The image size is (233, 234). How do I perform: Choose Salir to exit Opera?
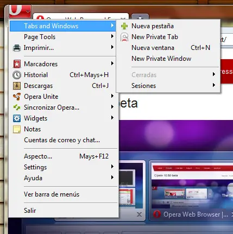(63, 211)
